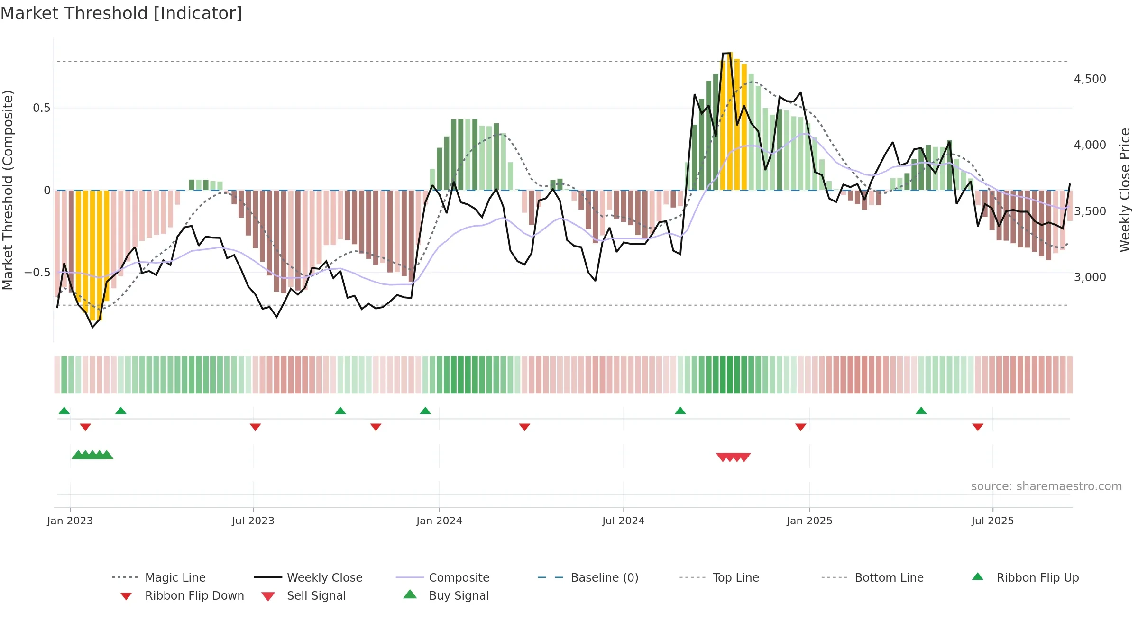Click the Ribbon Flip Down marker near November 2023

coord(376,427)
